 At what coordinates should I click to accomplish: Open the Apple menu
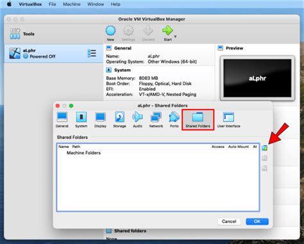(9, 4)
